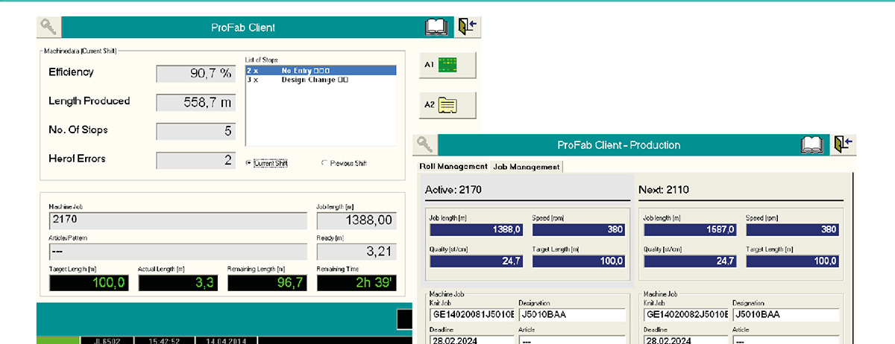Screen dimensions: 895x344
Task: Click Active job's Speed value 380
Action: [578, 230]
